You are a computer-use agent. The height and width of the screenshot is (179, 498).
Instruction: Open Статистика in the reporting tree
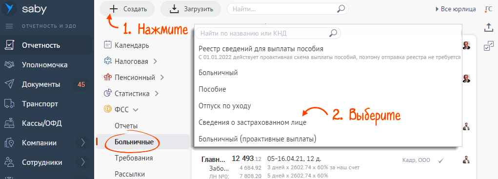tap(132, 94)
